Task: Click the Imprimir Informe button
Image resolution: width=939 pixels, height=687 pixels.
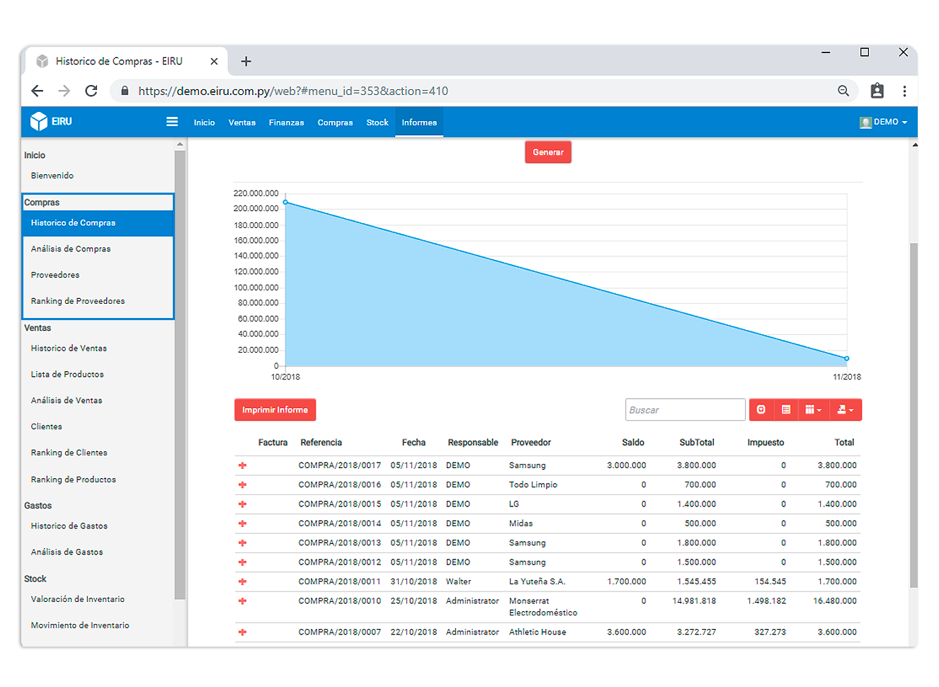Action: point(275,410)
